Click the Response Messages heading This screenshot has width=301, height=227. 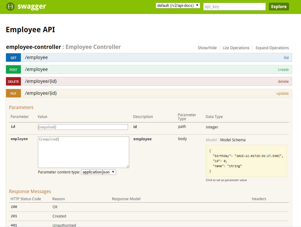click(x=30, y=191)
